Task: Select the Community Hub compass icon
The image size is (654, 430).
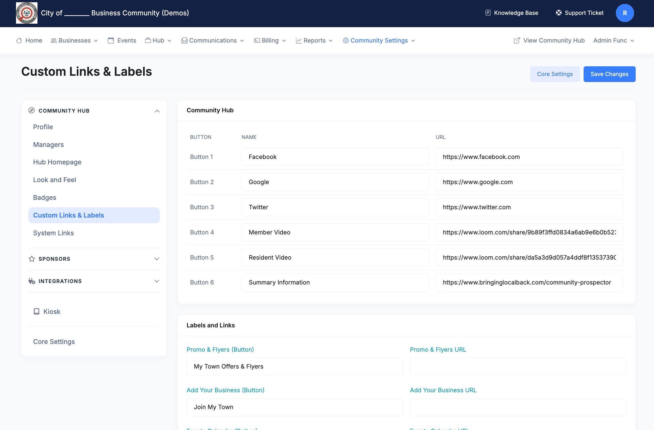Action: coord(32,111)
